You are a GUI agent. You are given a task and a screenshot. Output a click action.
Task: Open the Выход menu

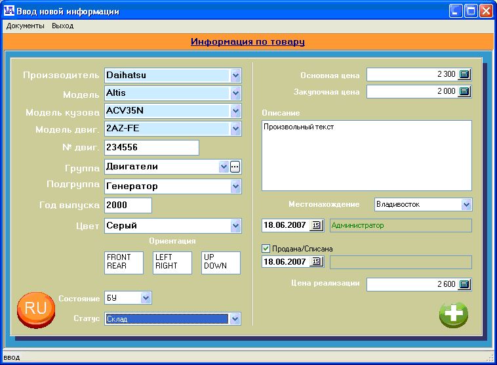tap(63, 26)
